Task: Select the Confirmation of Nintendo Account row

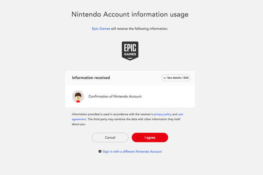Action: coord(115,96)
